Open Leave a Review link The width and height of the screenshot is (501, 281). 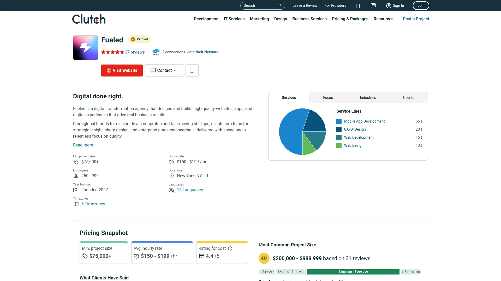coord(305,5)
